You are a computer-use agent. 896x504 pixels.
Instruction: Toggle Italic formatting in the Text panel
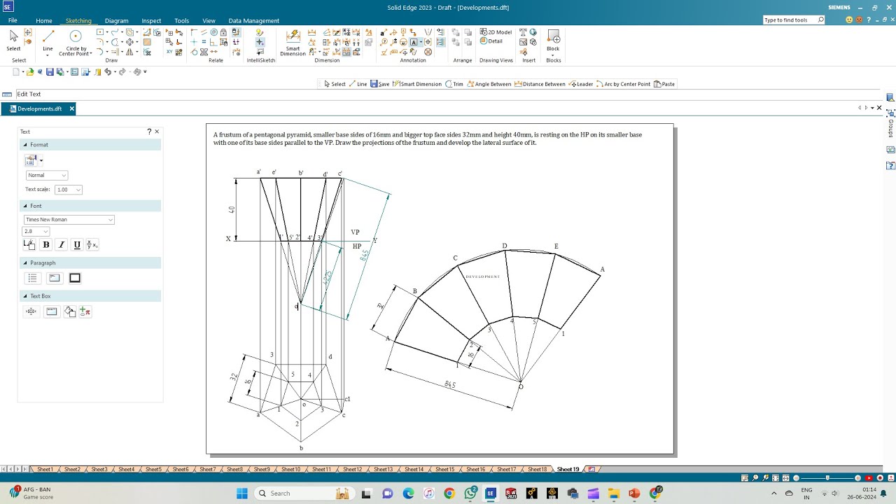tap(62, 244)
